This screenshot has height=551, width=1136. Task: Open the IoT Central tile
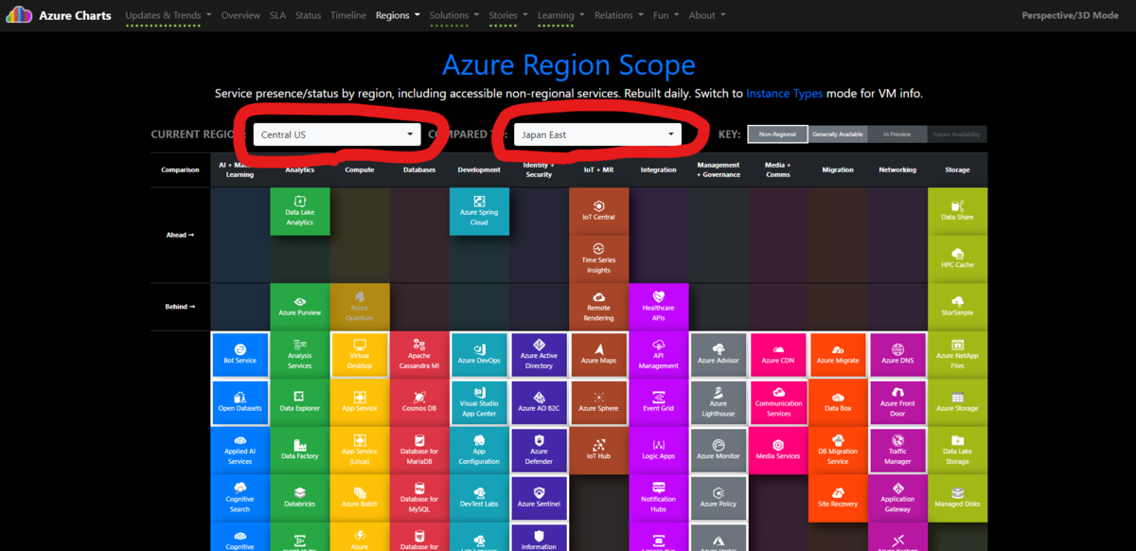click(x=598, y=211)
